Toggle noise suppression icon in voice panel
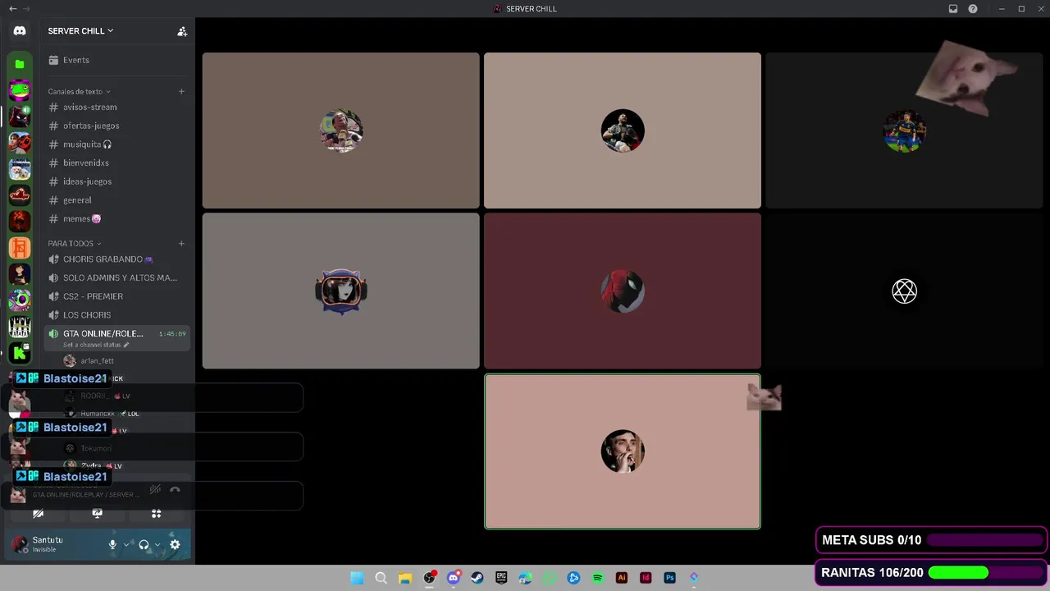Viewport: 1050px width, 591px height. point(155,490)
